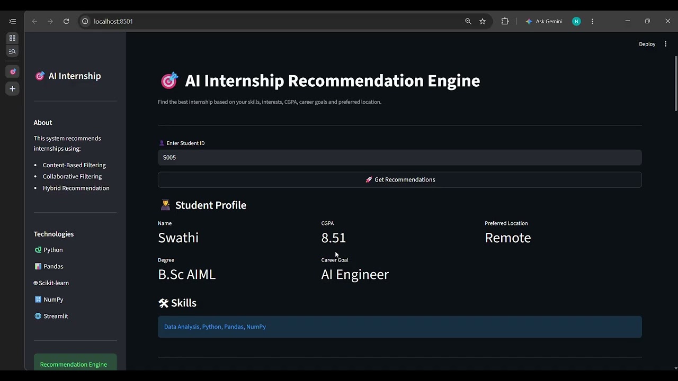
Task: Select the Hybrid Recommendation bullet text
Action: click(76, 188)
